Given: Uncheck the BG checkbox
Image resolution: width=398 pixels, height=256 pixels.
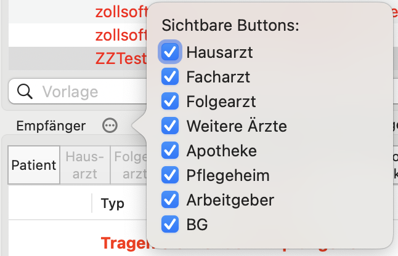Looking at the screenshot, I should [x=169, y=225].
